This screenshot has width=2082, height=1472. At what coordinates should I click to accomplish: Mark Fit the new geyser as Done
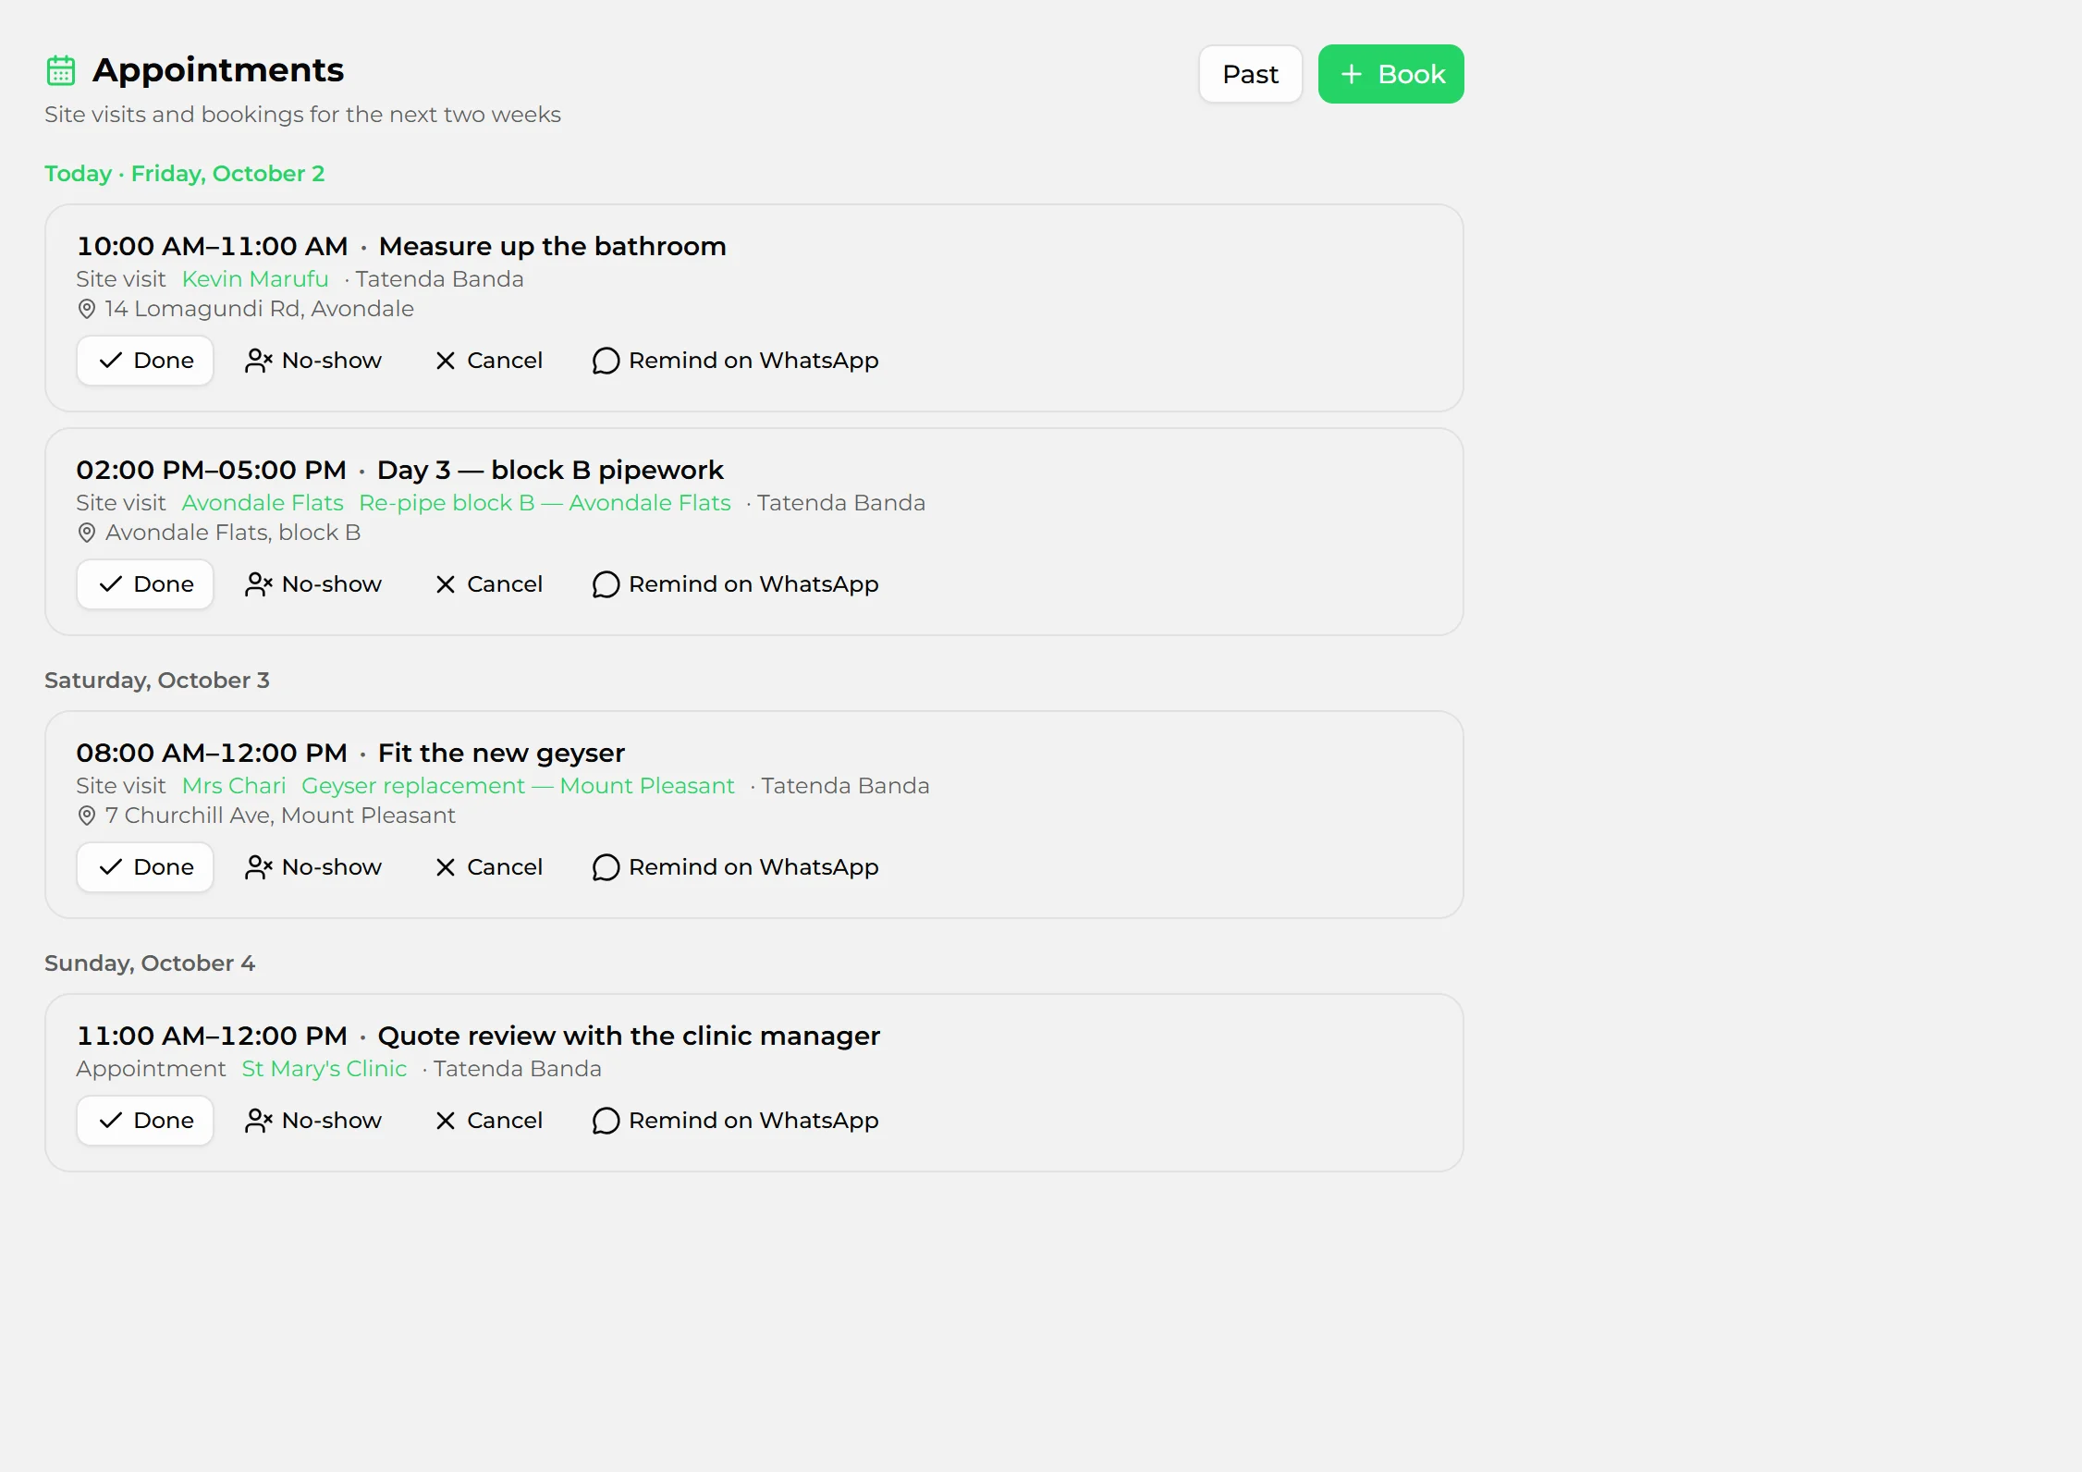[x=145, y=867]
